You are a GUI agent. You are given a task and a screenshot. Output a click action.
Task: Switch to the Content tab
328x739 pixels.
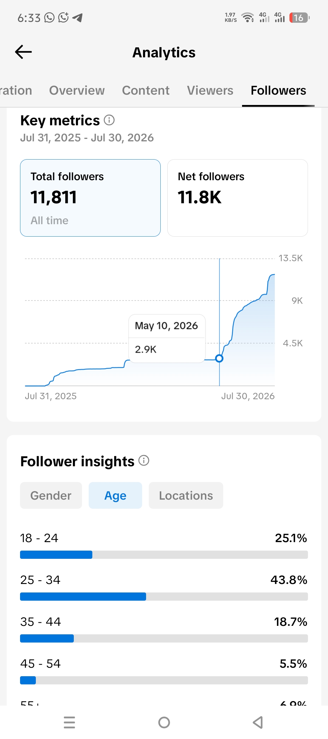point(146,90)
